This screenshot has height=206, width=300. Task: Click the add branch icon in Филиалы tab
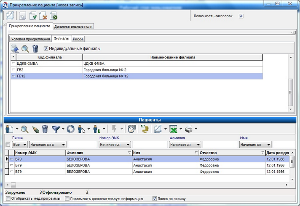(x=15, y=48)
